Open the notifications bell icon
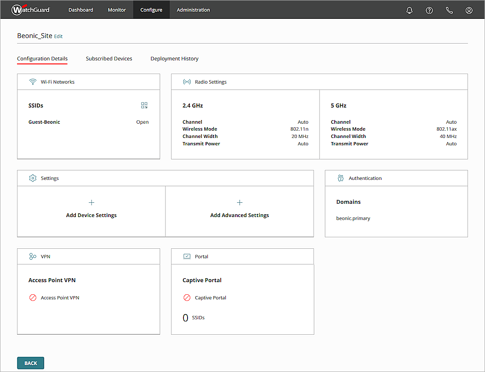 pyautogui.click(x=409, y=10)
